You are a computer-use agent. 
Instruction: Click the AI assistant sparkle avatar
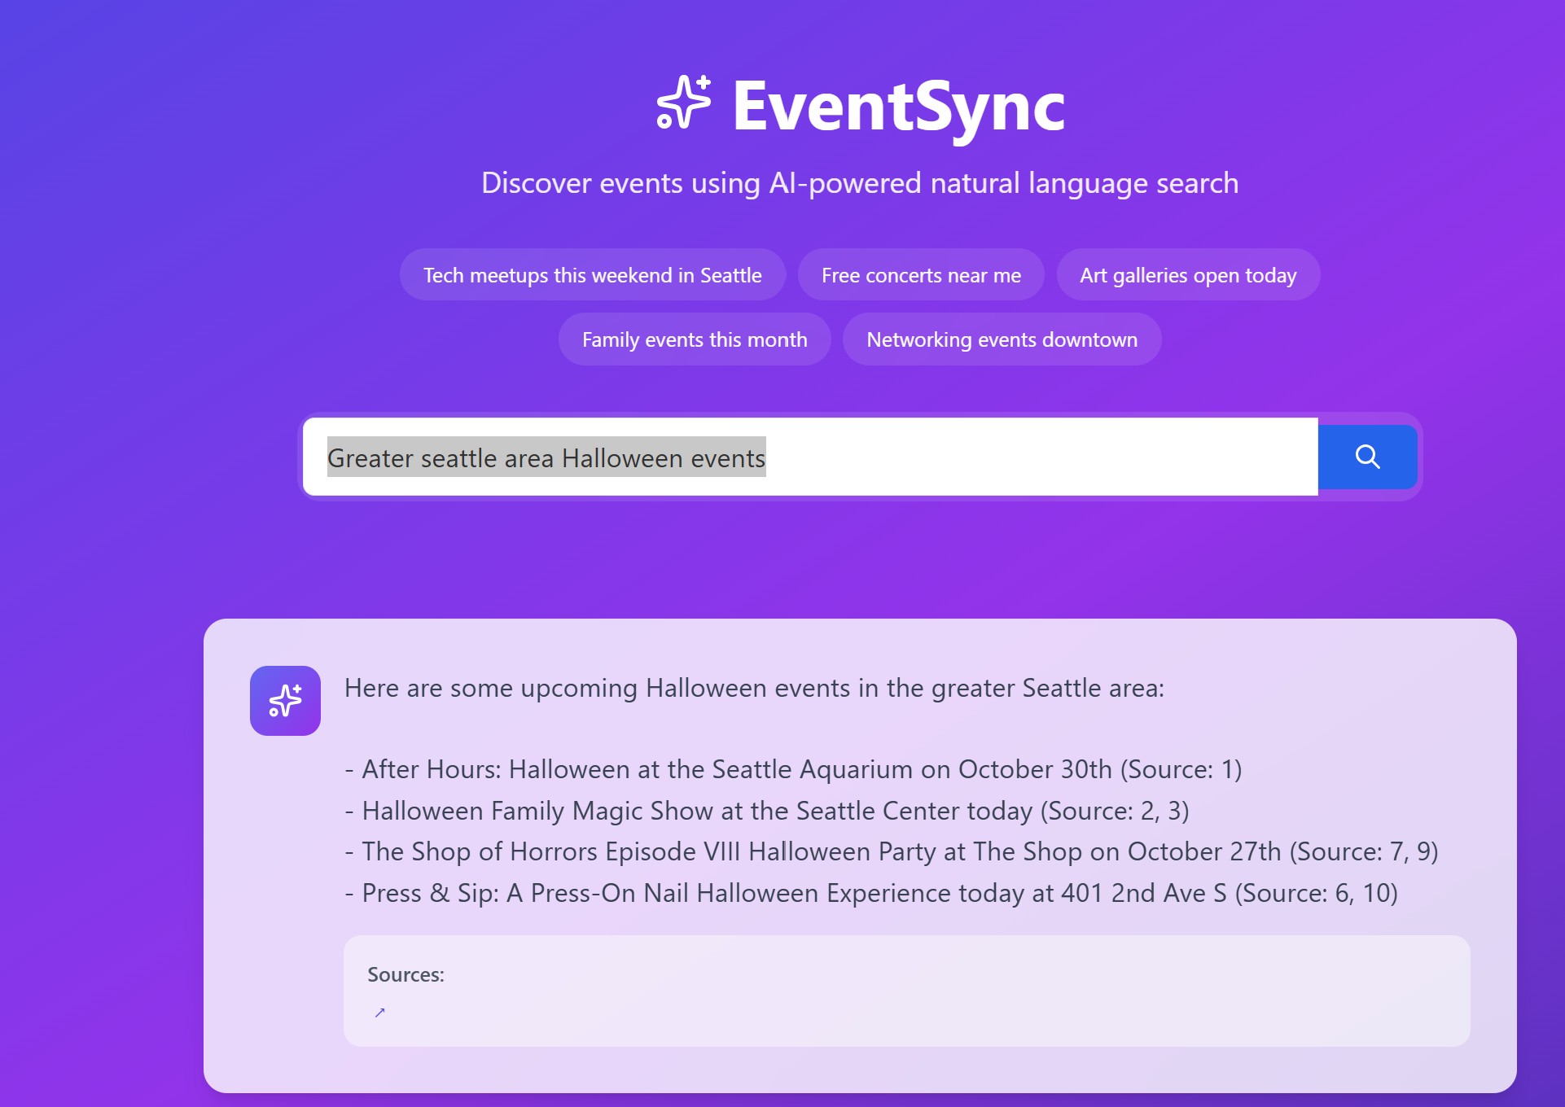(x=285, y=701)
